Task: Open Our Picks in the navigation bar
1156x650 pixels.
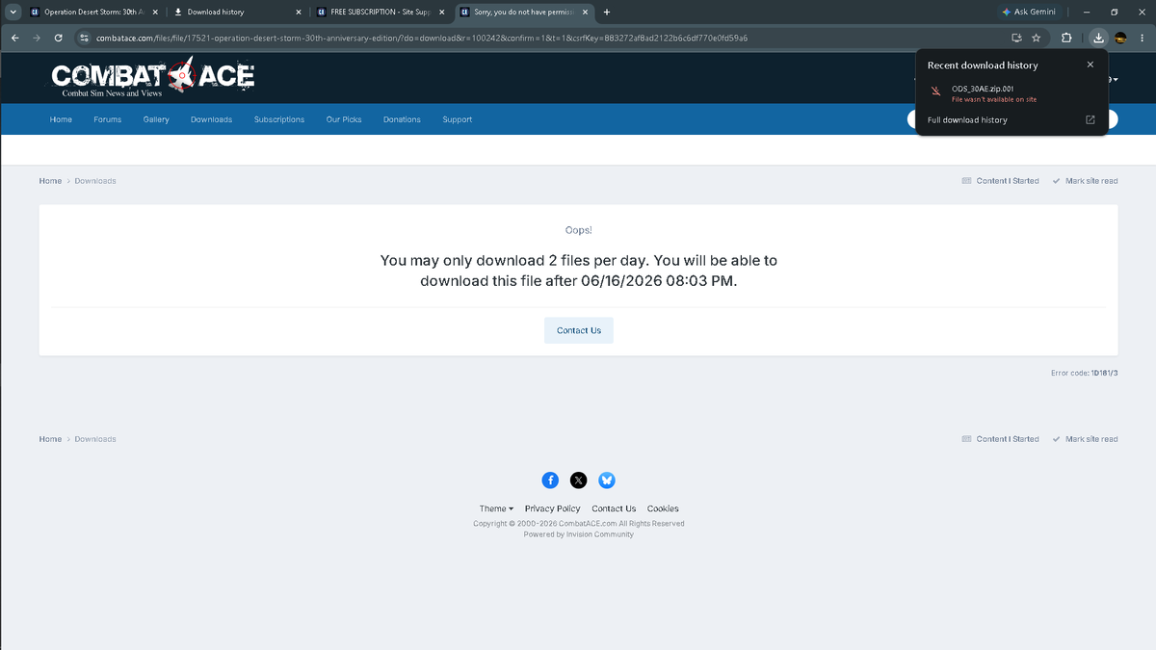Action: coord(344,119)
